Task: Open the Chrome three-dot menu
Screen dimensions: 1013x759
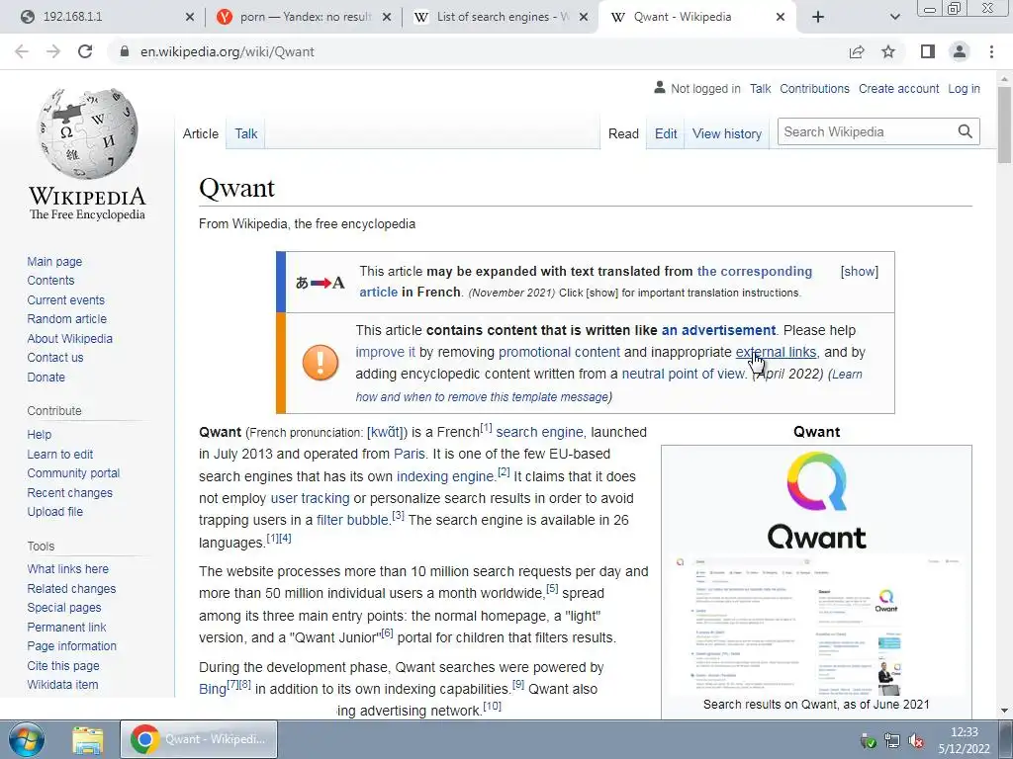Action: tap(991, 51)
